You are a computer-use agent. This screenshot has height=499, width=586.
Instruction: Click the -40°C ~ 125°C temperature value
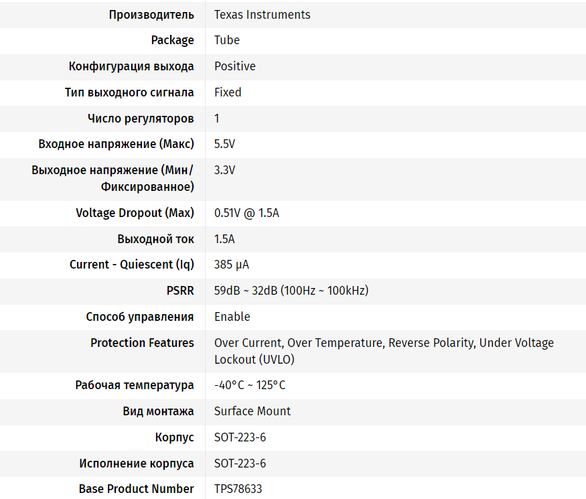(250, 385)
